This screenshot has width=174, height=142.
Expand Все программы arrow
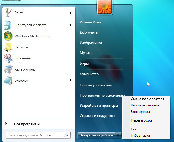point(6,124)
